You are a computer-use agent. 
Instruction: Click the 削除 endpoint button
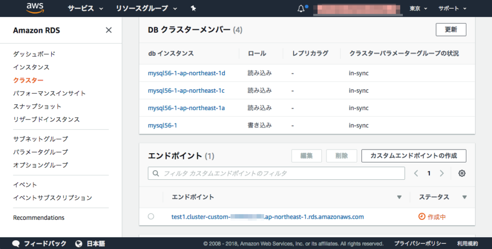[x=341, y=156]
